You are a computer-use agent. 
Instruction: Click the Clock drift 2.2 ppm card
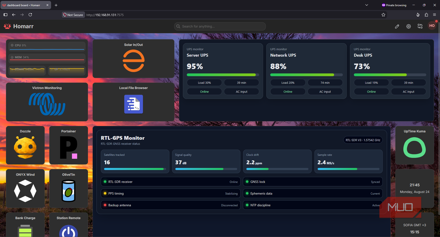click(x=277, y=161)
